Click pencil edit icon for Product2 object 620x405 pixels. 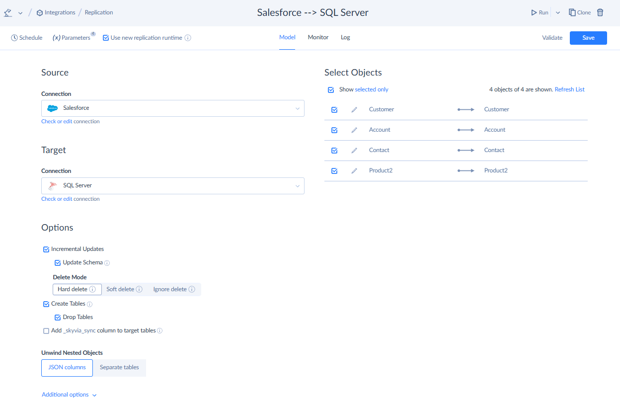point(354,171)
